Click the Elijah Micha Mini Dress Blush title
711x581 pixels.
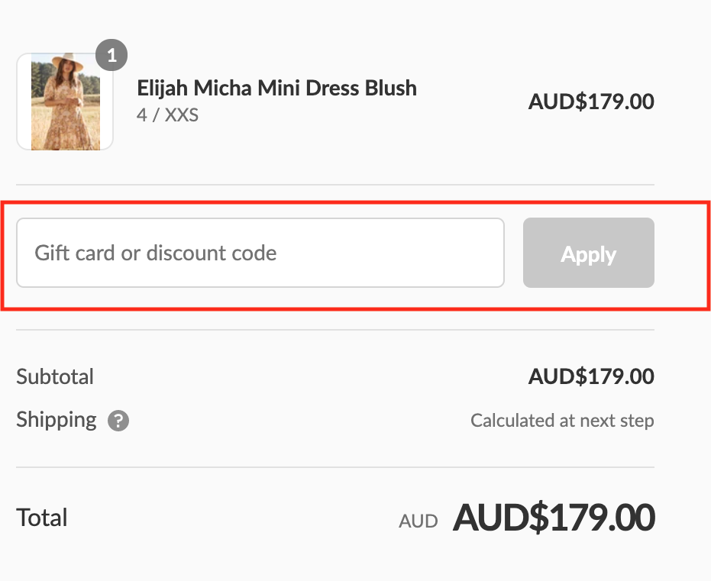click(276, 89)
